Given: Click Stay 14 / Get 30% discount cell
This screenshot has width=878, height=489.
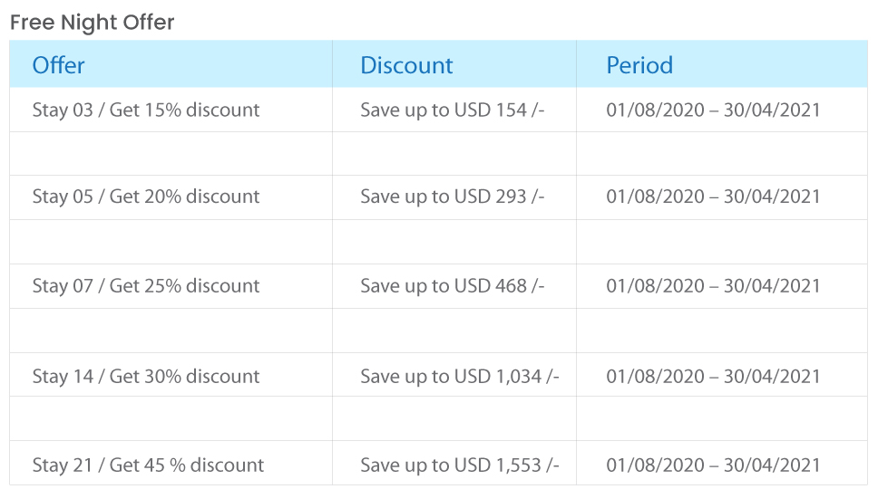Looking at the screenshot, I should click(x=171, y=375).
